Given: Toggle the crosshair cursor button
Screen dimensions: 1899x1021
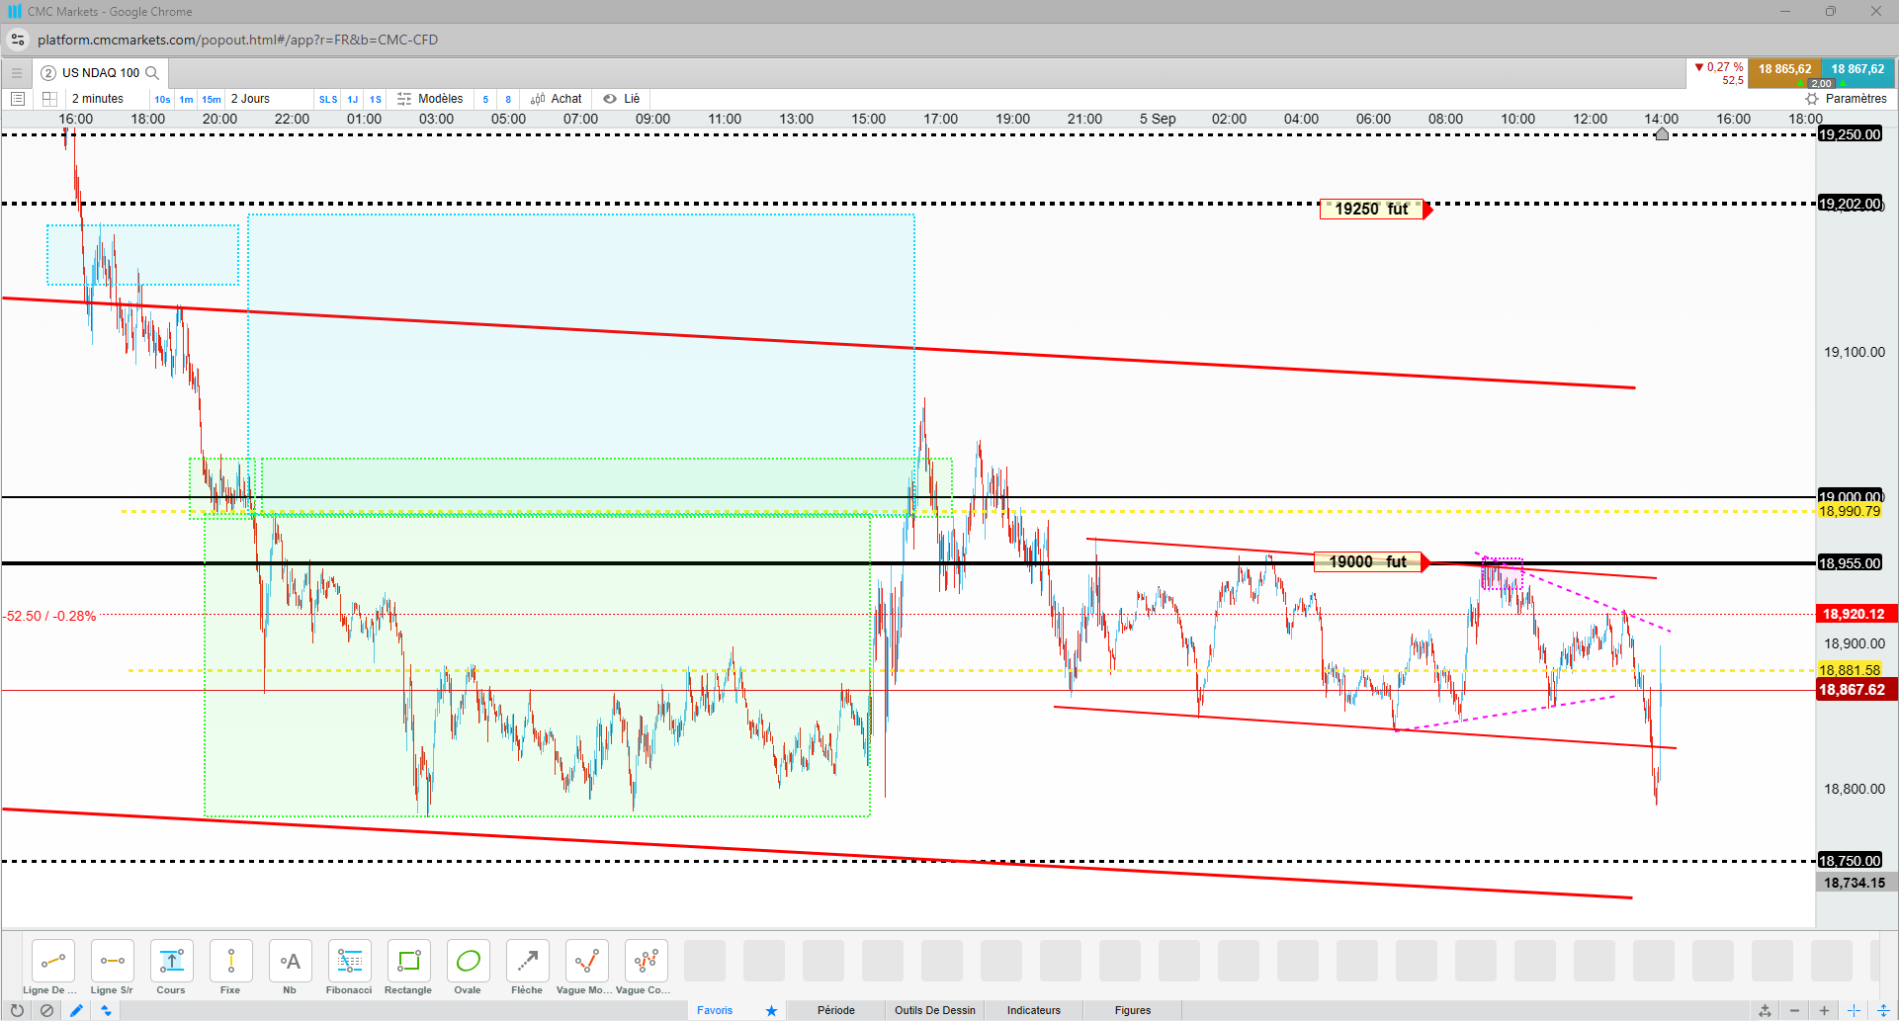Looking at the screenshot, I should (x=1854, y=1010).
